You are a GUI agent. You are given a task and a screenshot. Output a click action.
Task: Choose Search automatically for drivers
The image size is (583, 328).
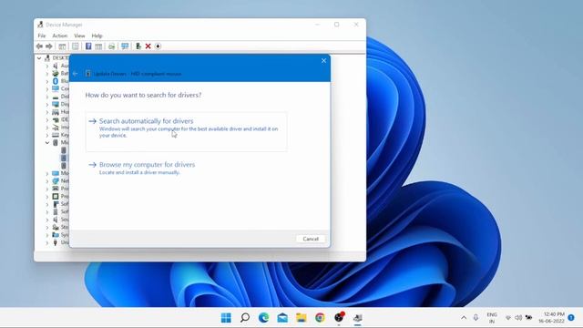(186, 131)
